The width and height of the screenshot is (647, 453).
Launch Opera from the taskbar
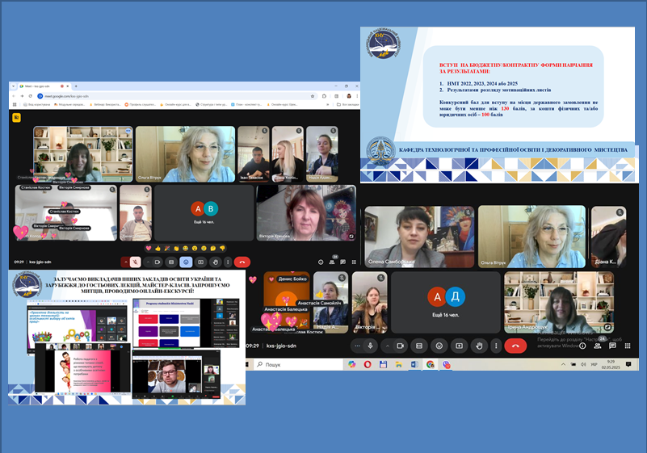[368, 364]
